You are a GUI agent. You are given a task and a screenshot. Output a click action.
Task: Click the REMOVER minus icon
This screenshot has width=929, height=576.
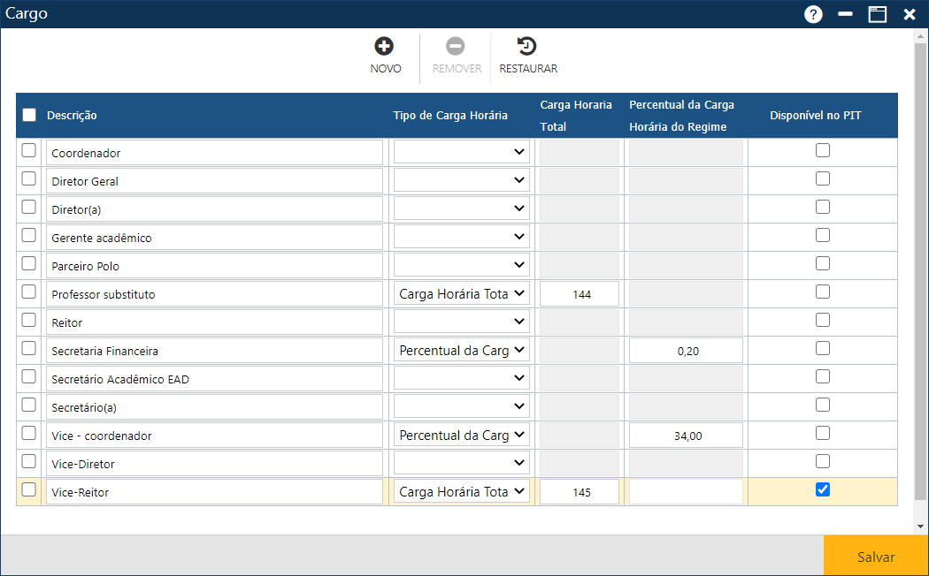pos(456,47)
